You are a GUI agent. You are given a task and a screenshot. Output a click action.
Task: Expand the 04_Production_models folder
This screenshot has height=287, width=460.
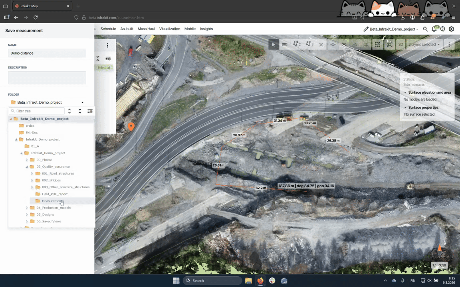click(27, 208)
